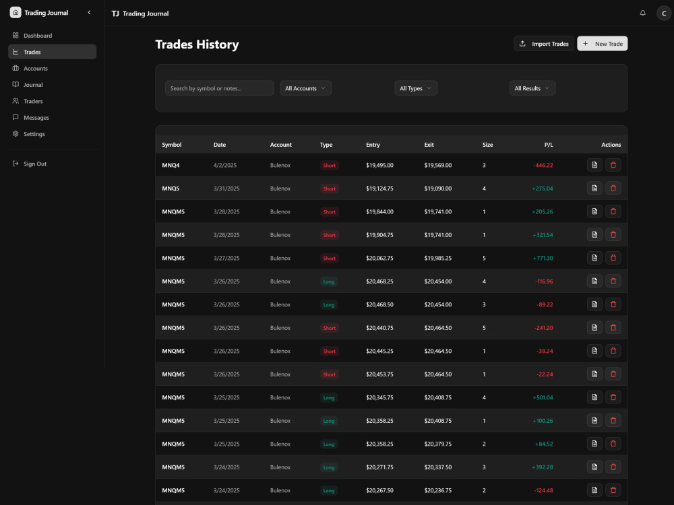This screenshot has width=674, height=505.
Task: Delete the +84.52 trade
Action: click(613, 444)
